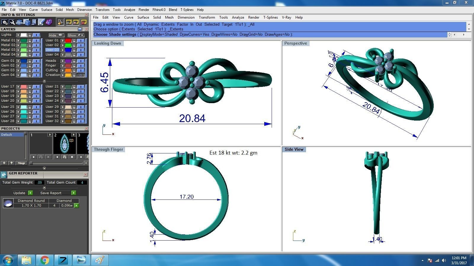Click the red color swatch of User 01
The image size is (474, 266).
pos(68,40)
